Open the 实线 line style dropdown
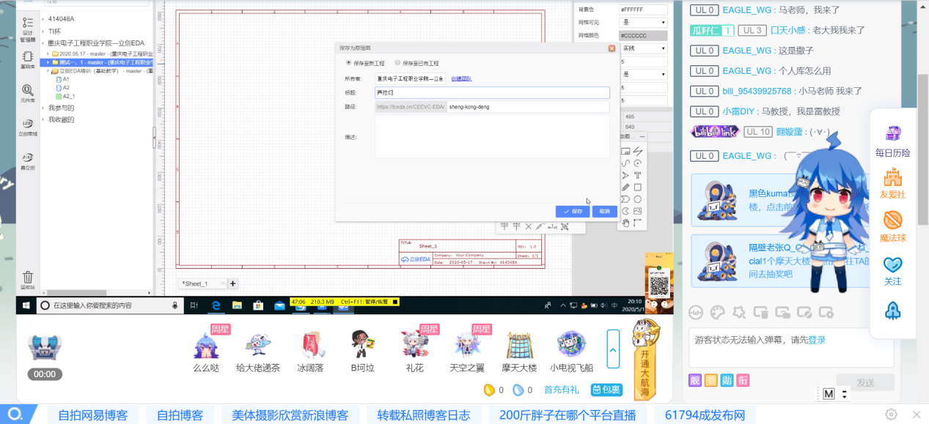Viewport: 929px width, 424px height. click(643, 48)
